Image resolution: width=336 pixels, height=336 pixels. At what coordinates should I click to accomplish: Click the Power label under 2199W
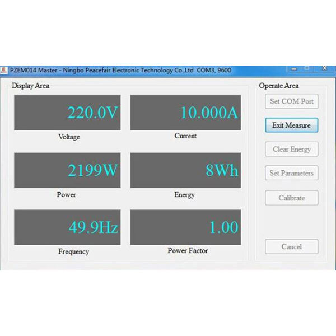[x=66, y=194]
